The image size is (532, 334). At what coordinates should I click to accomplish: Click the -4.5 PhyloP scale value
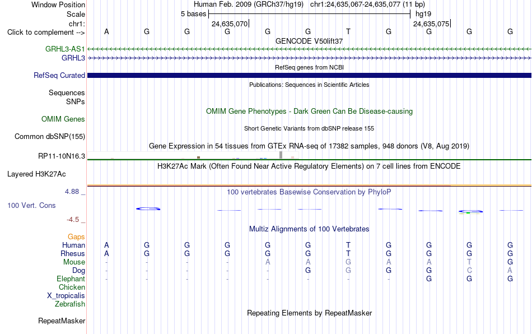point(73,220)
